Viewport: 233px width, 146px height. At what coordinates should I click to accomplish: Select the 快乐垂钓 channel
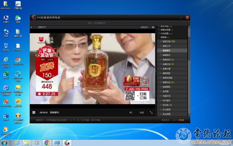point(172,101)
